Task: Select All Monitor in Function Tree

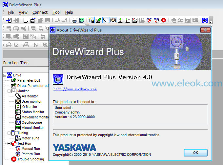Action: pyautogui.click(x=30, y=96)
